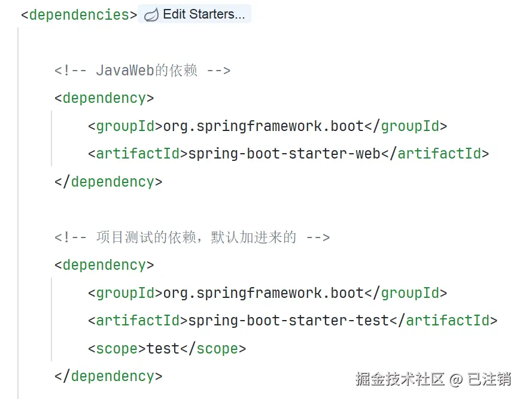Select spring-boot-starter-test artifactId text

(x=288, y=321)
